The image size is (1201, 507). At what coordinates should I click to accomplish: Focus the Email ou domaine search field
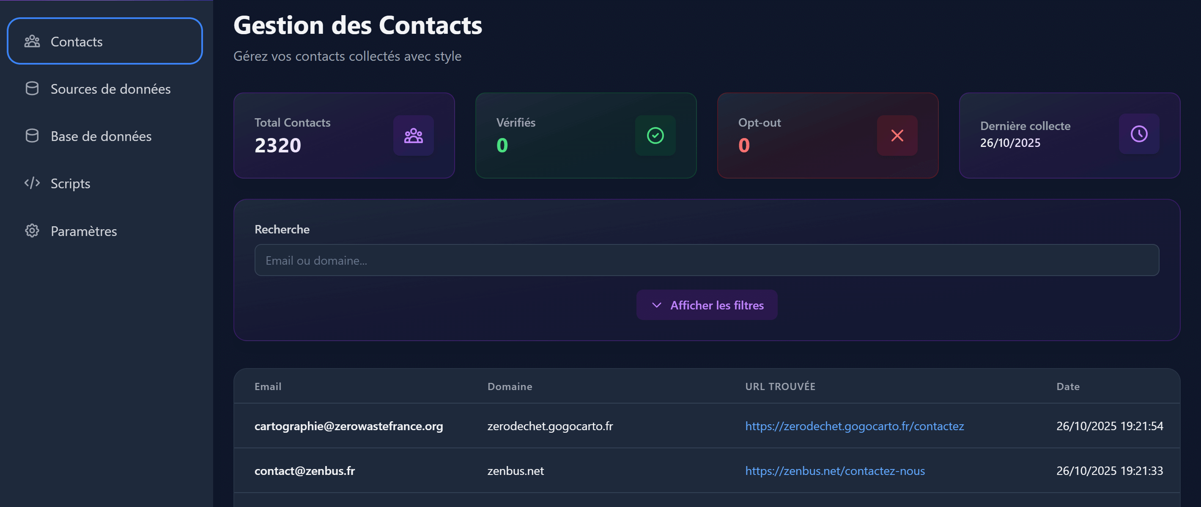[707, 260]
